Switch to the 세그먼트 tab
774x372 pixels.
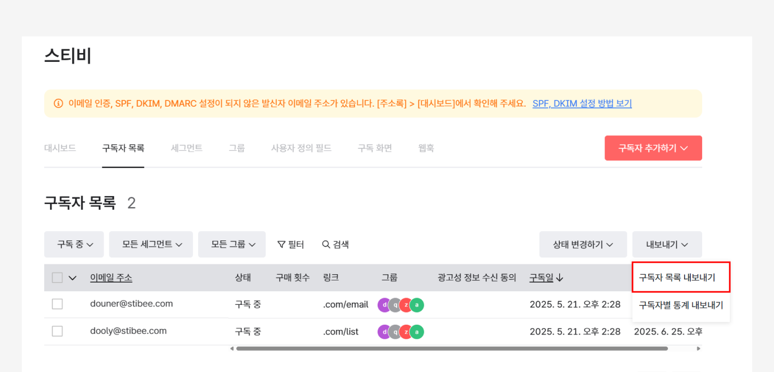click(x=186, y=148)
